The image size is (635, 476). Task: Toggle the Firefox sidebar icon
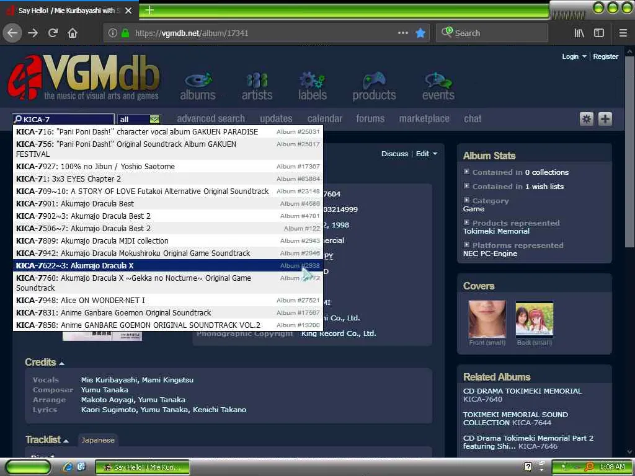click(599, 33)
